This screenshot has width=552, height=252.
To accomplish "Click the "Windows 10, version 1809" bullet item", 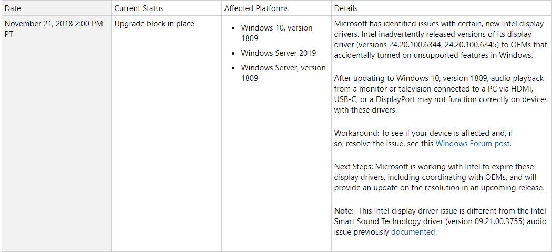I will pos(277,33).
